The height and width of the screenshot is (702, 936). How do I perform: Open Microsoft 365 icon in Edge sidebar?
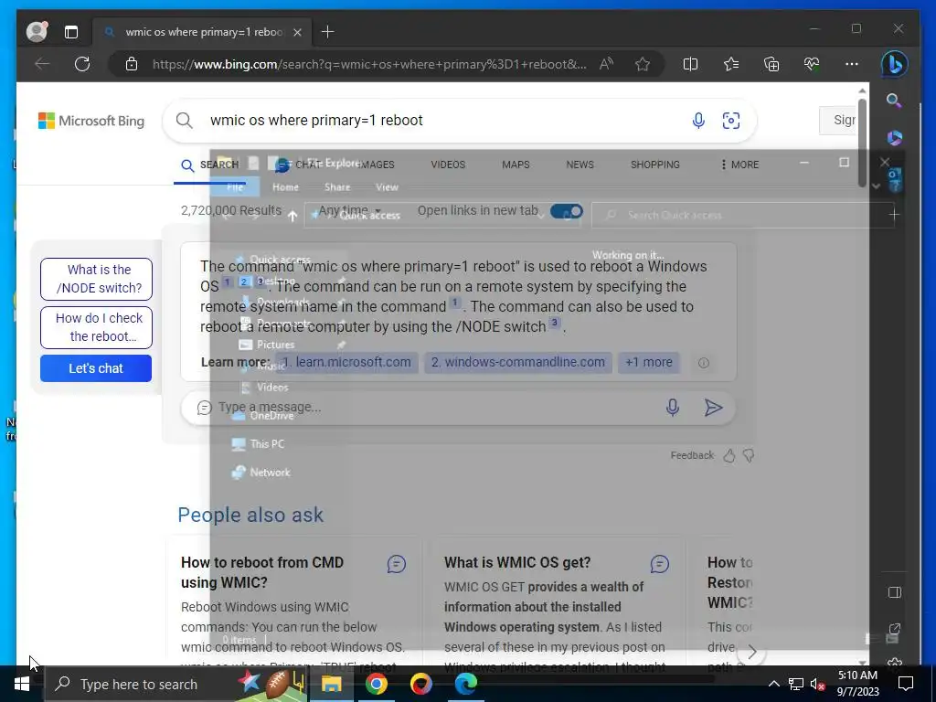(x=894, y=138)
